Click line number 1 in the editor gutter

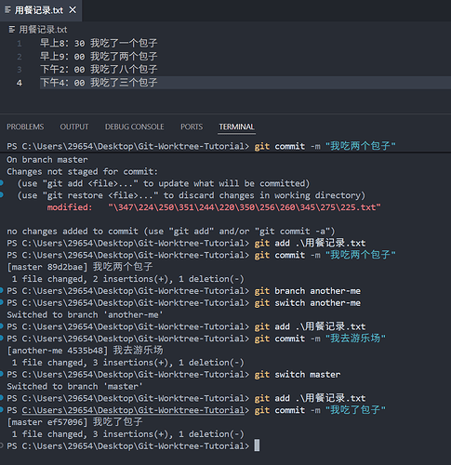click(x=20, y=44)
